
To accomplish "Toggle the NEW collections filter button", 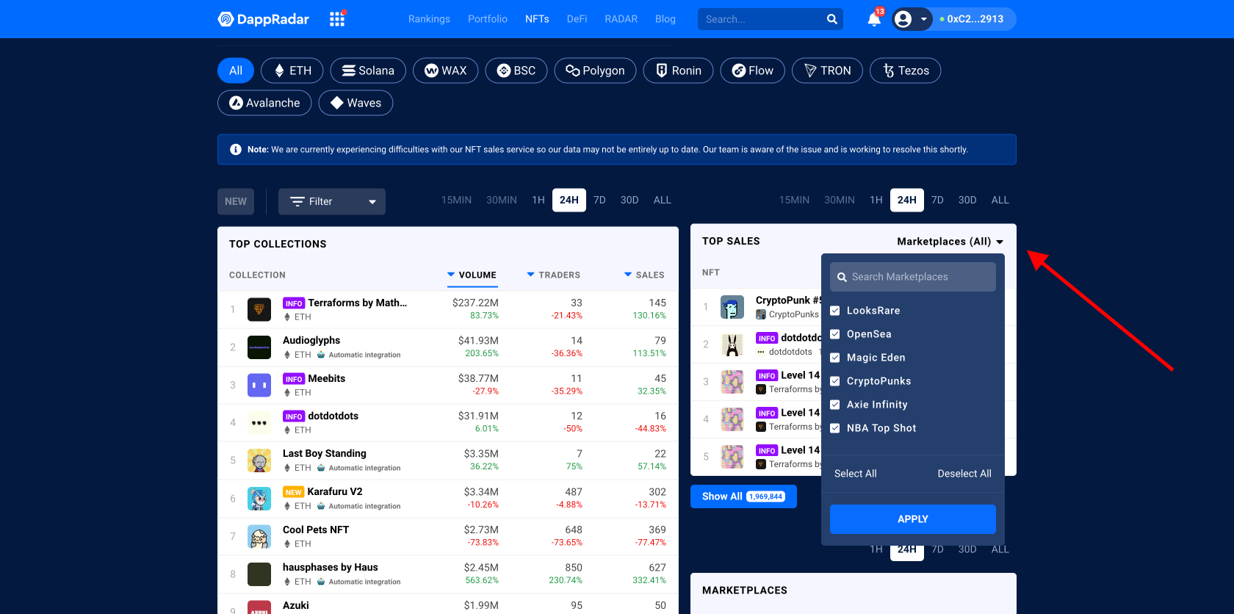I will tap(236, 201).
